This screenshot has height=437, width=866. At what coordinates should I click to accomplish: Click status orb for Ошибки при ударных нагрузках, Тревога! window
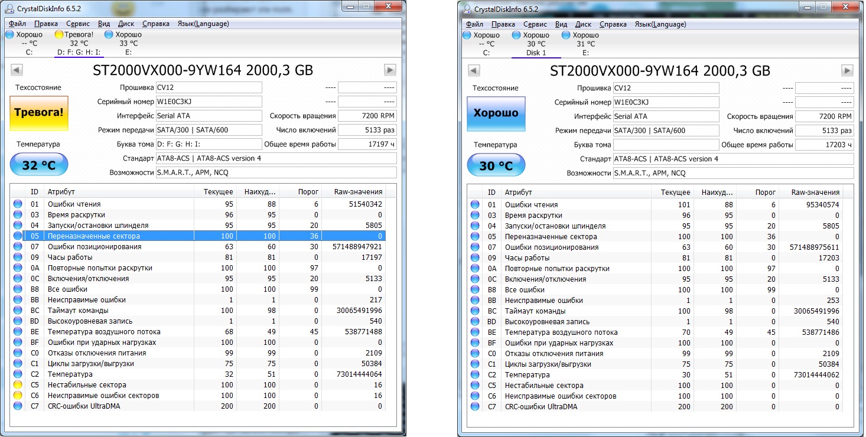click(x=18, y=342)
